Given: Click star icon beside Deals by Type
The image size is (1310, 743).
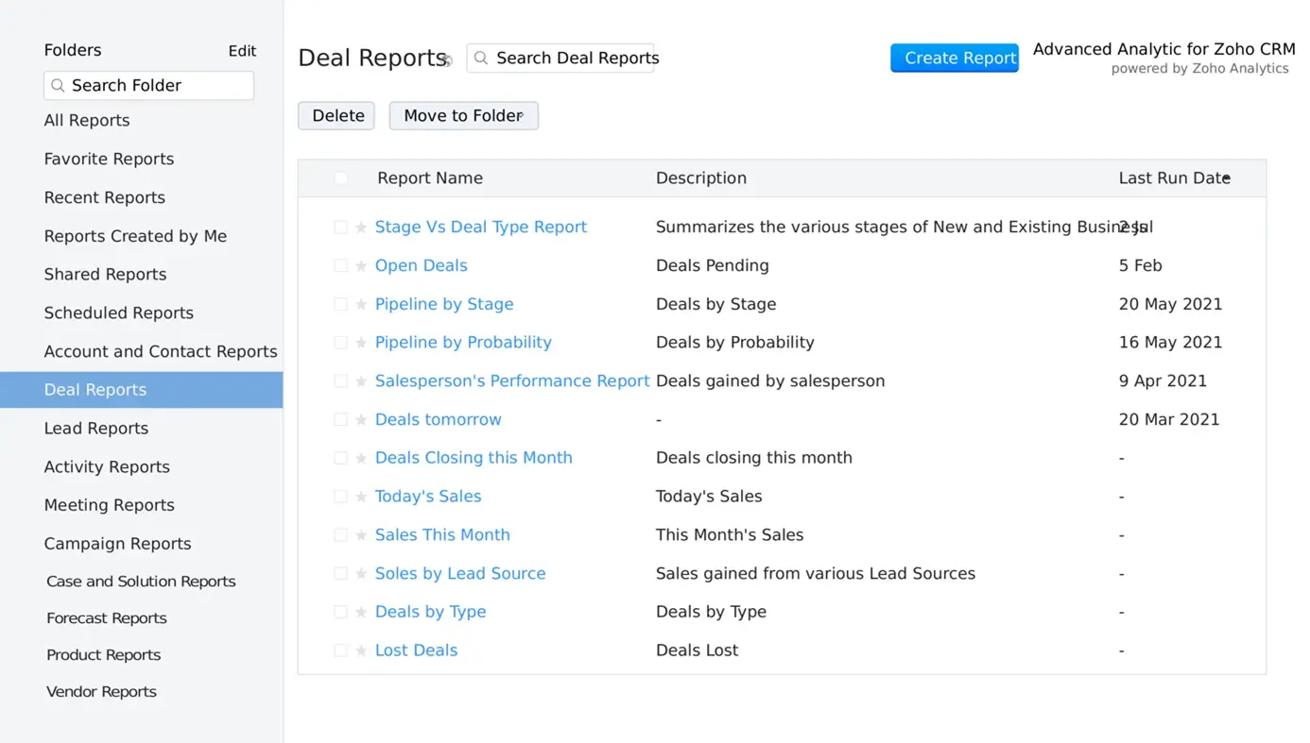Looking at the screenshot, I should click(361, 613).
